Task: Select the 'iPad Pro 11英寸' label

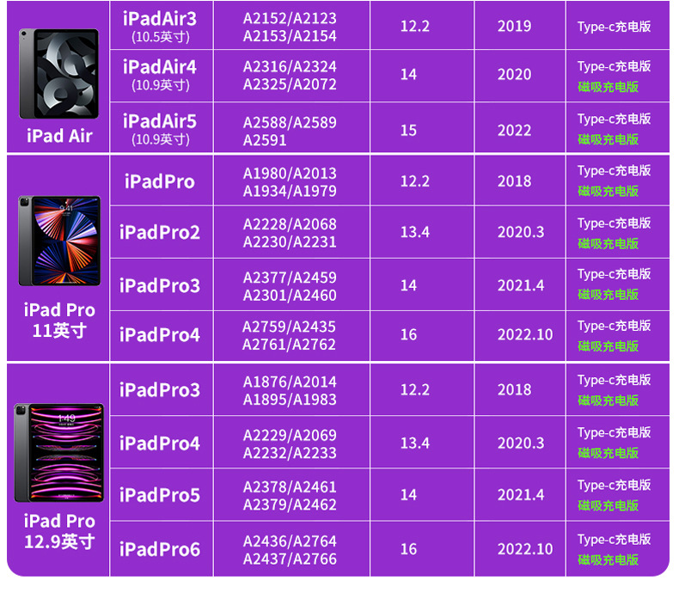Action: coord(59,320)
